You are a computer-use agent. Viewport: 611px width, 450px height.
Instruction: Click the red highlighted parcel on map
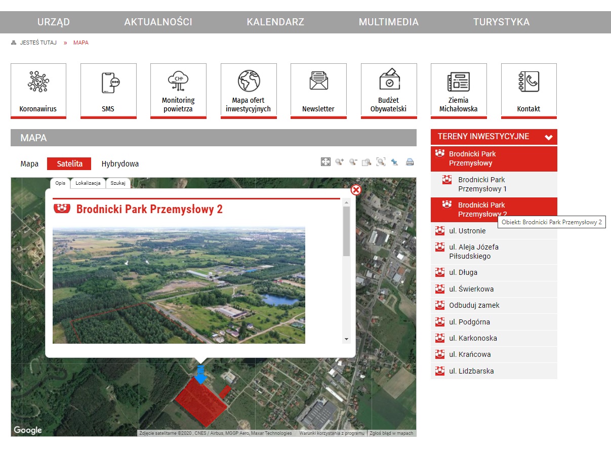click(x=201, y=402)
